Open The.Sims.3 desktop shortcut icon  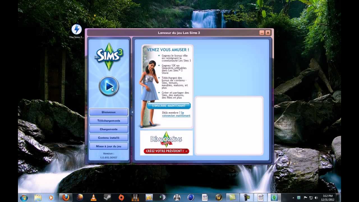77,31
